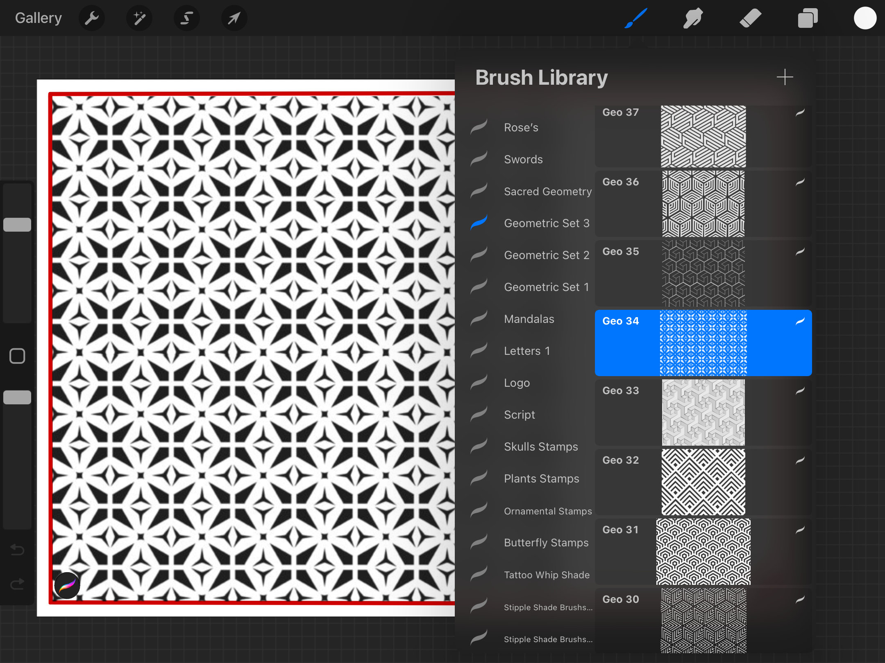The width and height of the screenshot is (885, 663).
Task: Open the Script brush set
Action: click(531, 415)
